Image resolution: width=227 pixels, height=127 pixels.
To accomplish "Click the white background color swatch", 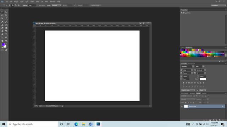I will click(x=5, y=47).
